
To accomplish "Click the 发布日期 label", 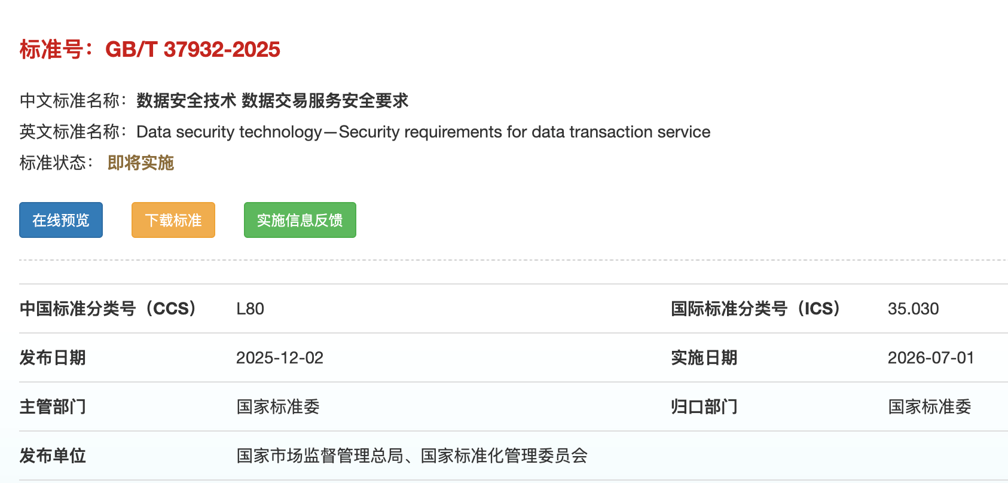I will pyautogui.click(x=53, y=358).
